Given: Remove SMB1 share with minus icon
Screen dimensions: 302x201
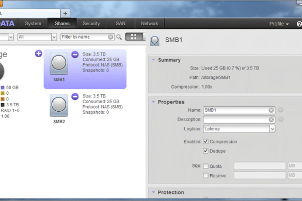Looking at the screenshot, I should [75, 55].
